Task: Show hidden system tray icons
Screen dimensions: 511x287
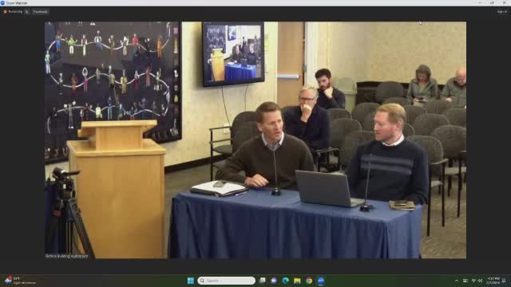Action: pyautogui.click(x=457, y=281)
